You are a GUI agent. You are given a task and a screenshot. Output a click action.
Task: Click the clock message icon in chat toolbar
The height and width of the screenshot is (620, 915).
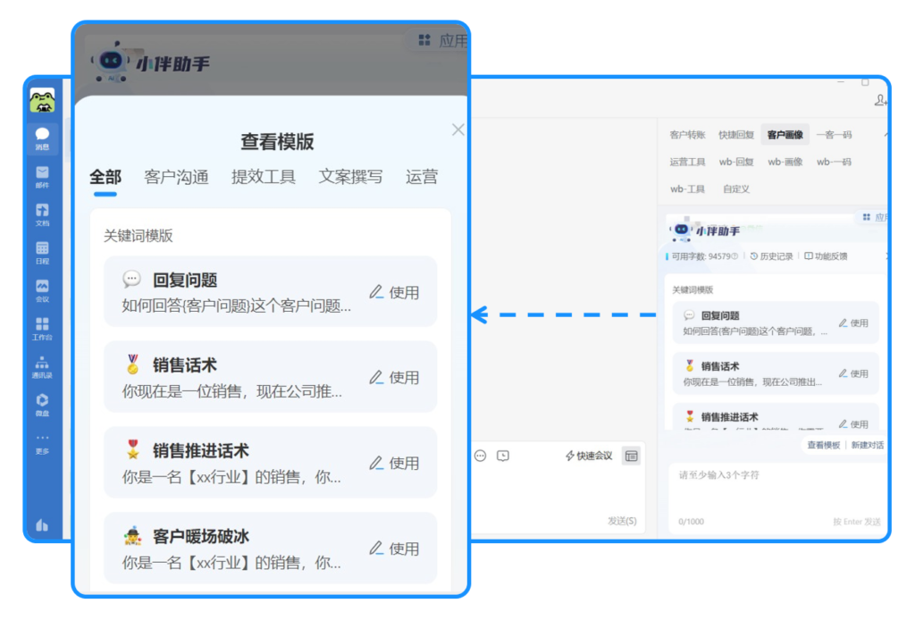(503, 456)
